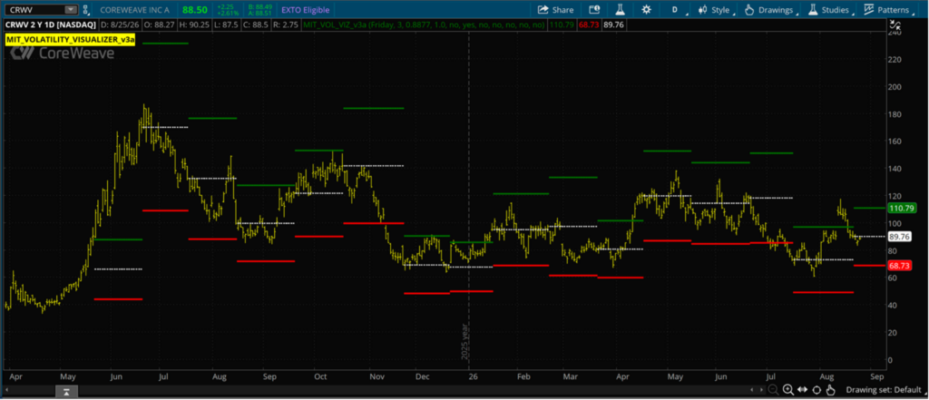Open chart settings gear icon
This screenshot has width=929, height=400.
pyautogui.click(x=646, y=9)
